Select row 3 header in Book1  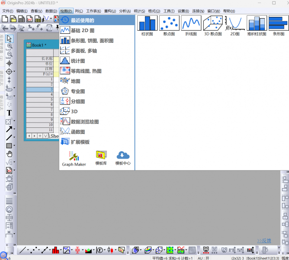(40, 89)
